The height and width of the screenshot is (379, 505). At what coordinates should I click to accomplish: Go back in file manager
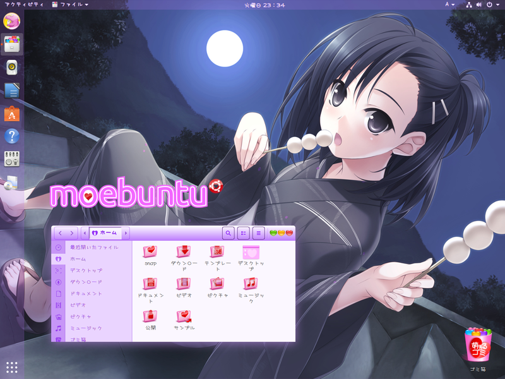coord(60,233)
